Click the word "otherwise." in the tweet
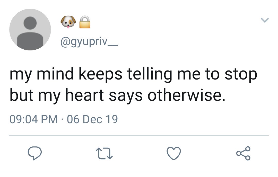Screen dimensions: 278x177 pyautogui.click(x=186, y=95)
